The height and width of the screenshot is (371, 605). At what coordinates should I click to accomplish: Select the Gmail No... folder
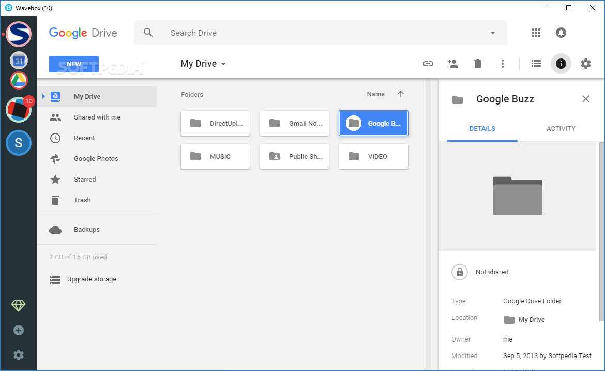tap(294, 124)
